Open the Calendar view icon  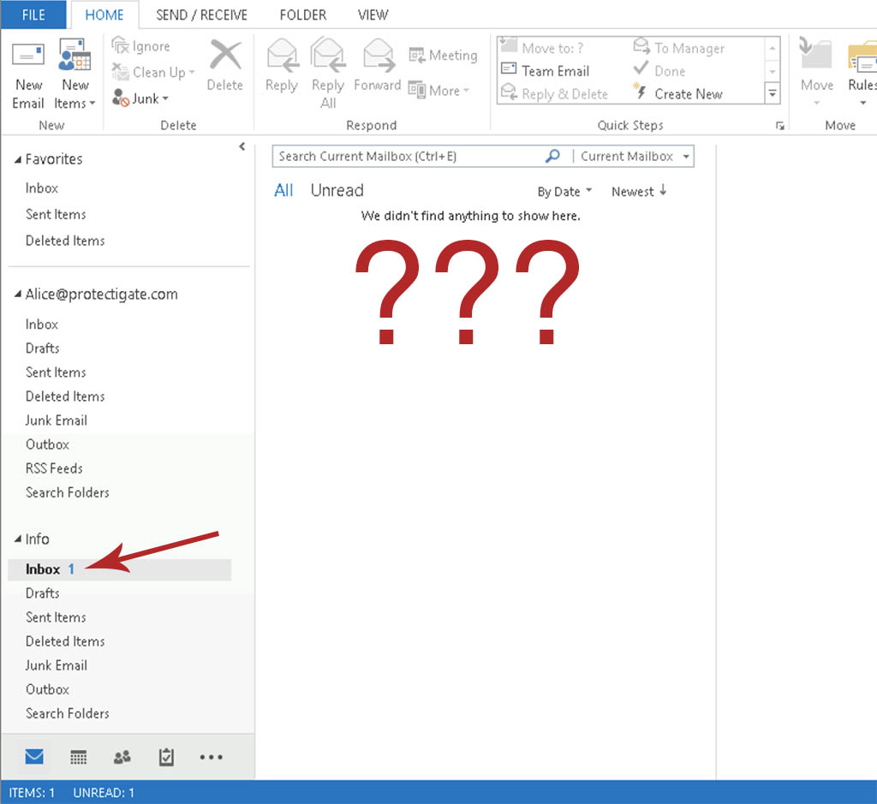click(78, 757)
